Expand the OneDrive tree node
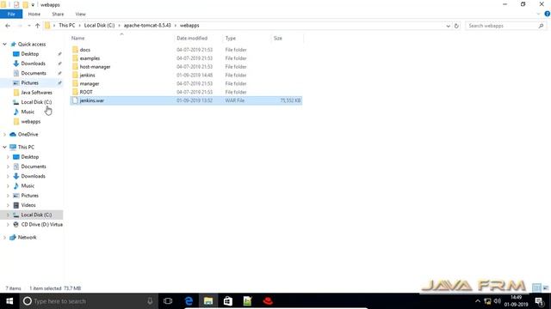 [x=4, y=135]
